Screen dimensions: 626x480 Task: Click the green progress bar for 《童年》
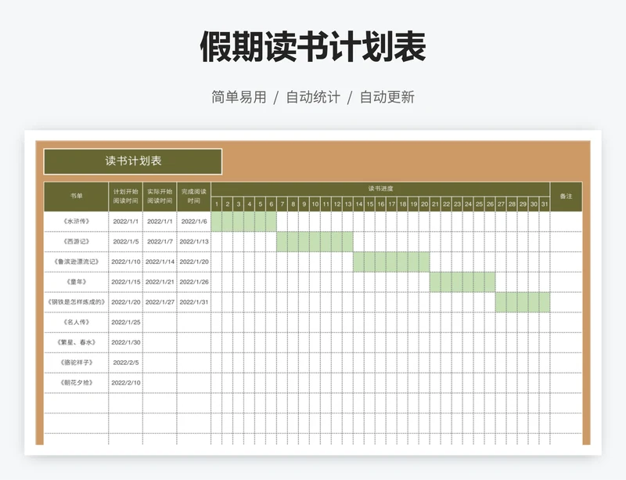(462, 282)
